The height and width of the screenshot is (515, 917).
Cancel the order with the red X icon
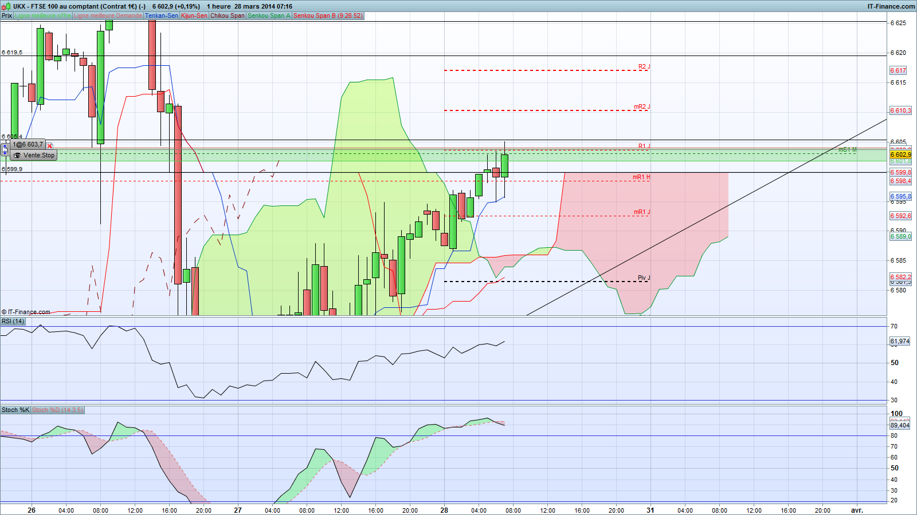50,146
